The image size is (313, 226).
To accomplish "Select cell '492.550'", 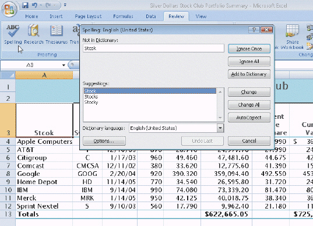I will (x=270, y=174).
